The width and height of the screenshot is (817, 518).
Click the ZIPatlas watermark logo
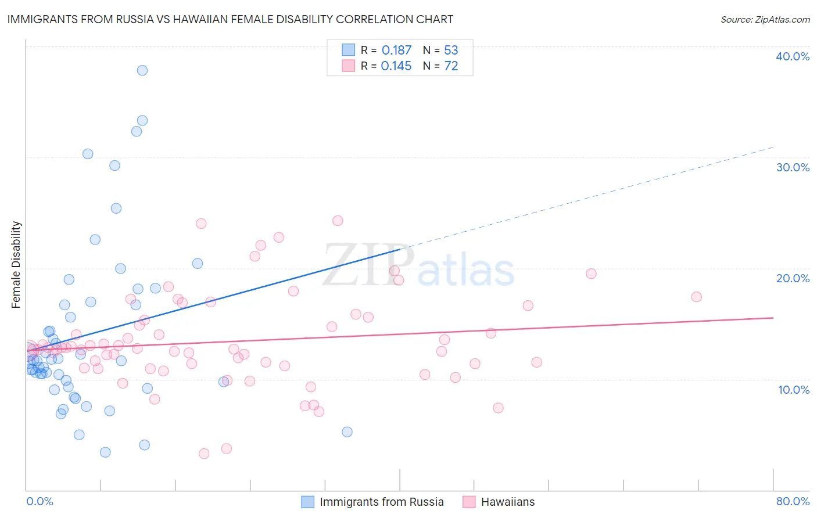418,266
